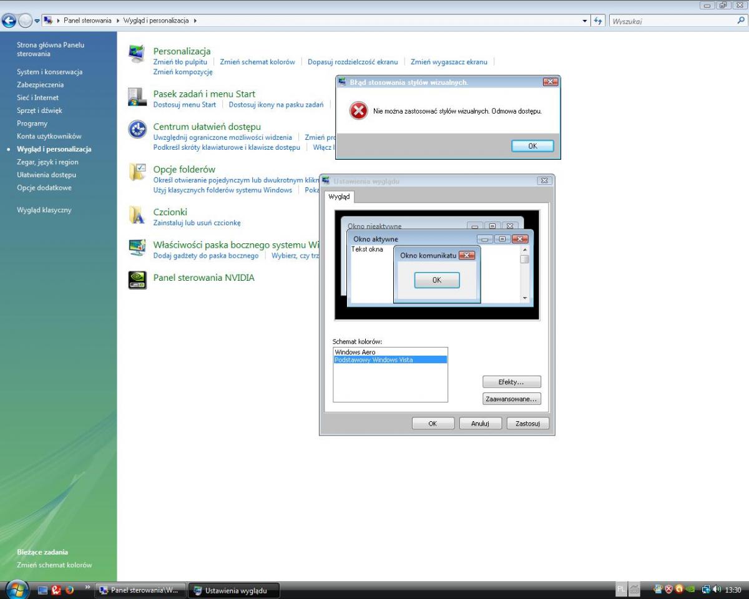This screenshot has height=599, width=749.
Task: Go to Sieć i Internet
Action: pos(37,98)
